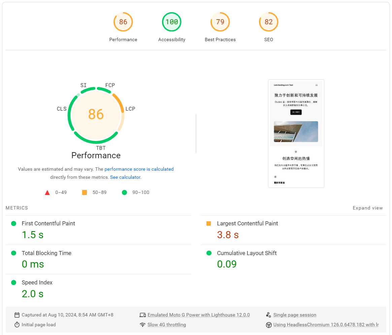Viewport: 392px width, 335px height.
Task: Open the Performance score gauge 86
Action: (x=123, y=22)
